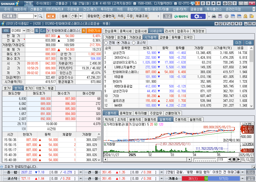This screenshot has height=182, width=256.
Task: Open the stock code 012450 history dropdown
Action: [24, 31]
